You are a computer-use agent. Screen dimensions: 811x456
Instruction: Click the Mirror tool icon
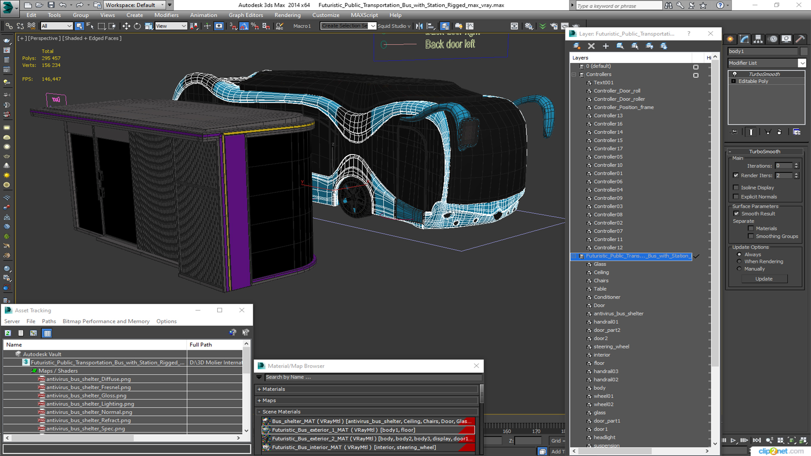(x=419, y=26)
